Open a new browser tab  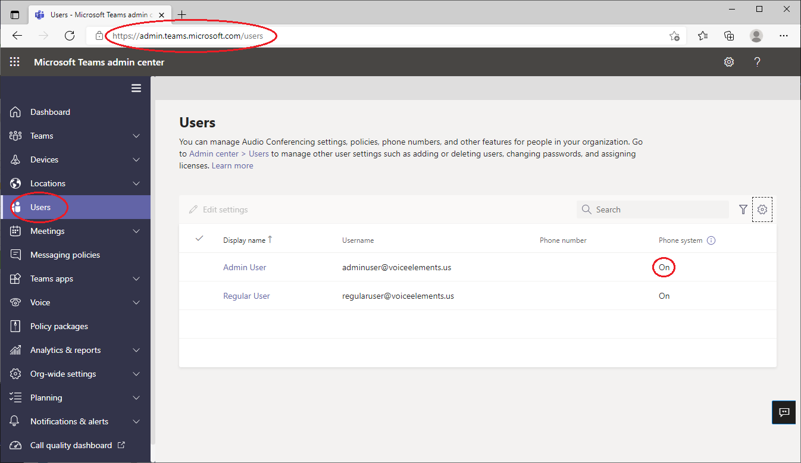pos(182,14)
